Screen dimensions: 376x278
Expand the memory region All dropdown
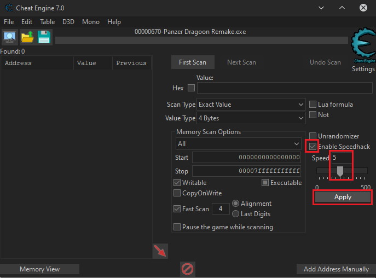[x=238, y=143]
